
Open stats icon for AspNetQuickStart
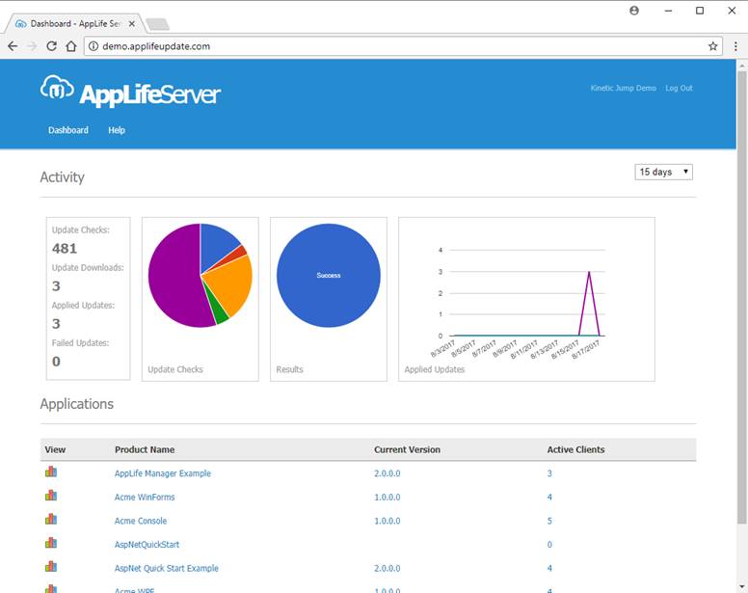(51, 543)
